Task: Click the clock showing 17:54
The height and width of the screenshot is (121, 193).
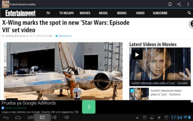Action: [x=176, y=118]
